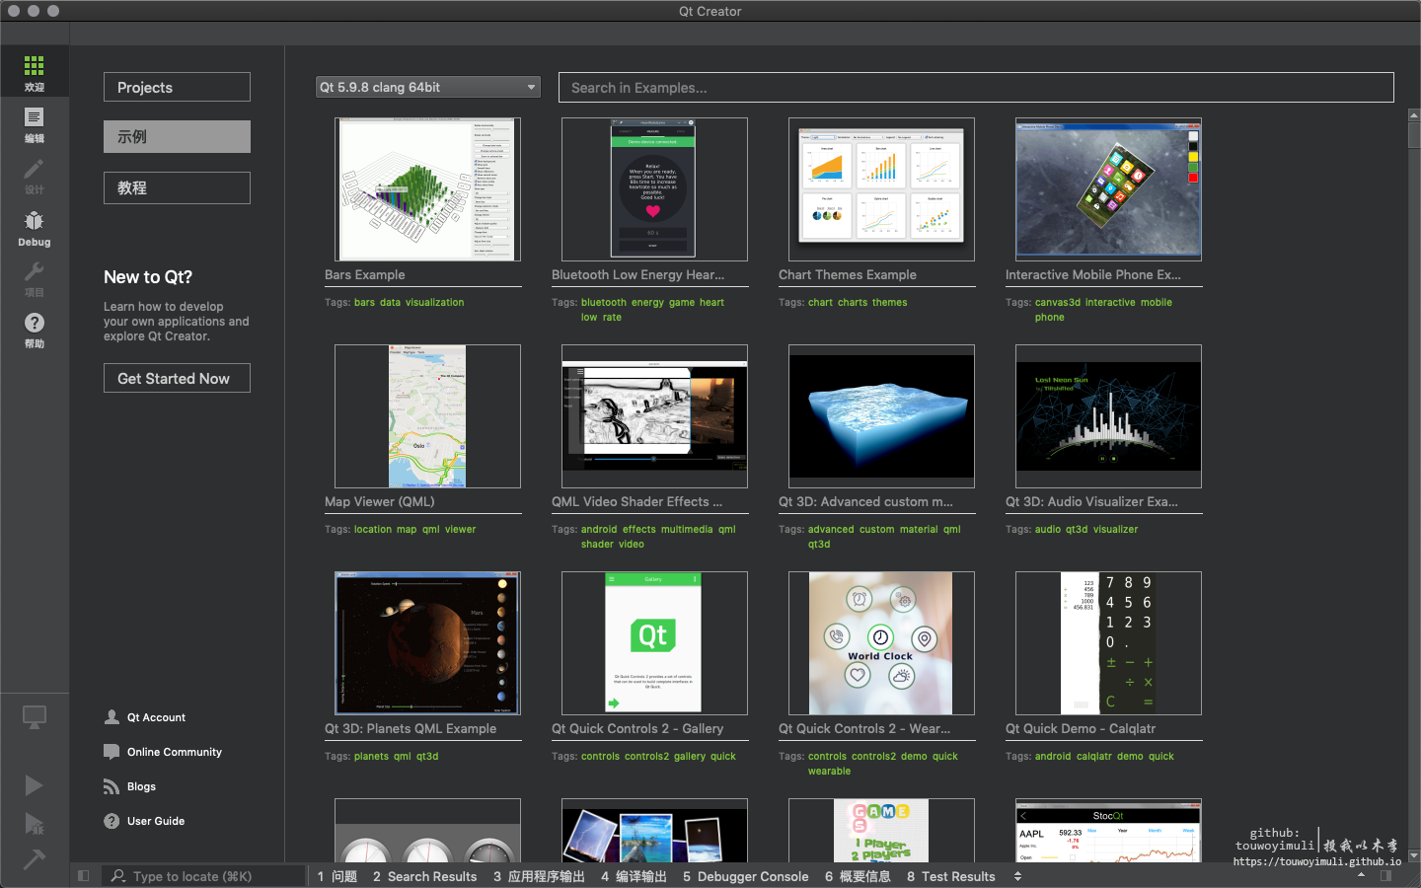Viewport: 1421px width, 888px height.
Task: Open the output panes up/down arrows menu
Action: click(x=1017, y=876)
